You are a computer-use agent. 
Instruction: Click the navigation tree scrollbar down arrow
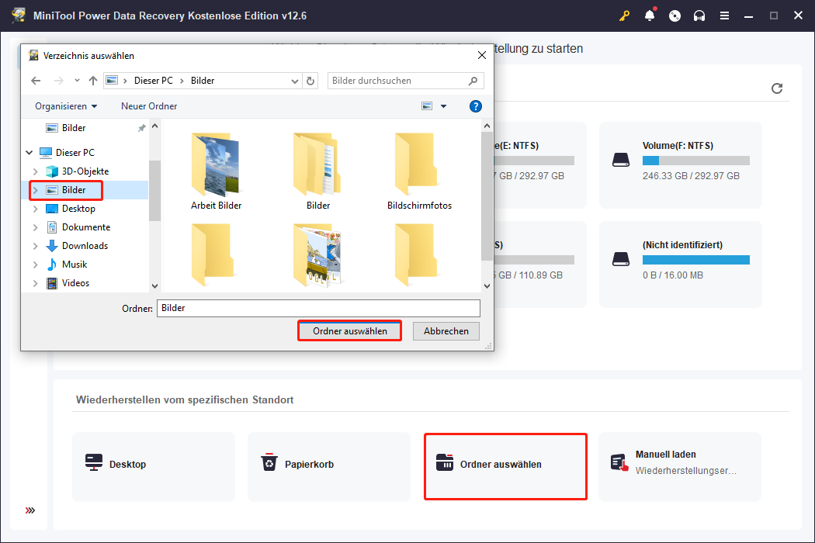[x=154, y=285]
